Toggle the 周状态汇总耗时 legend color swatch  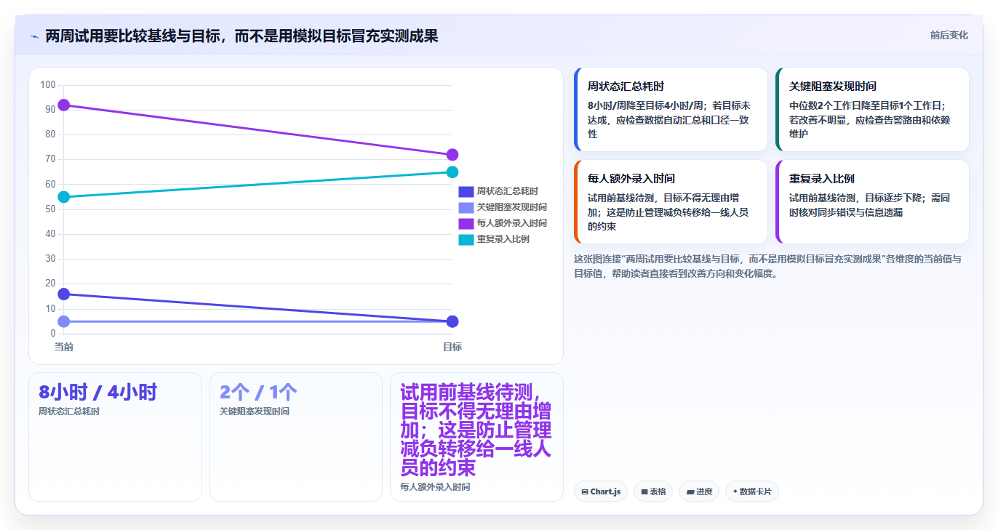point(466,191)
